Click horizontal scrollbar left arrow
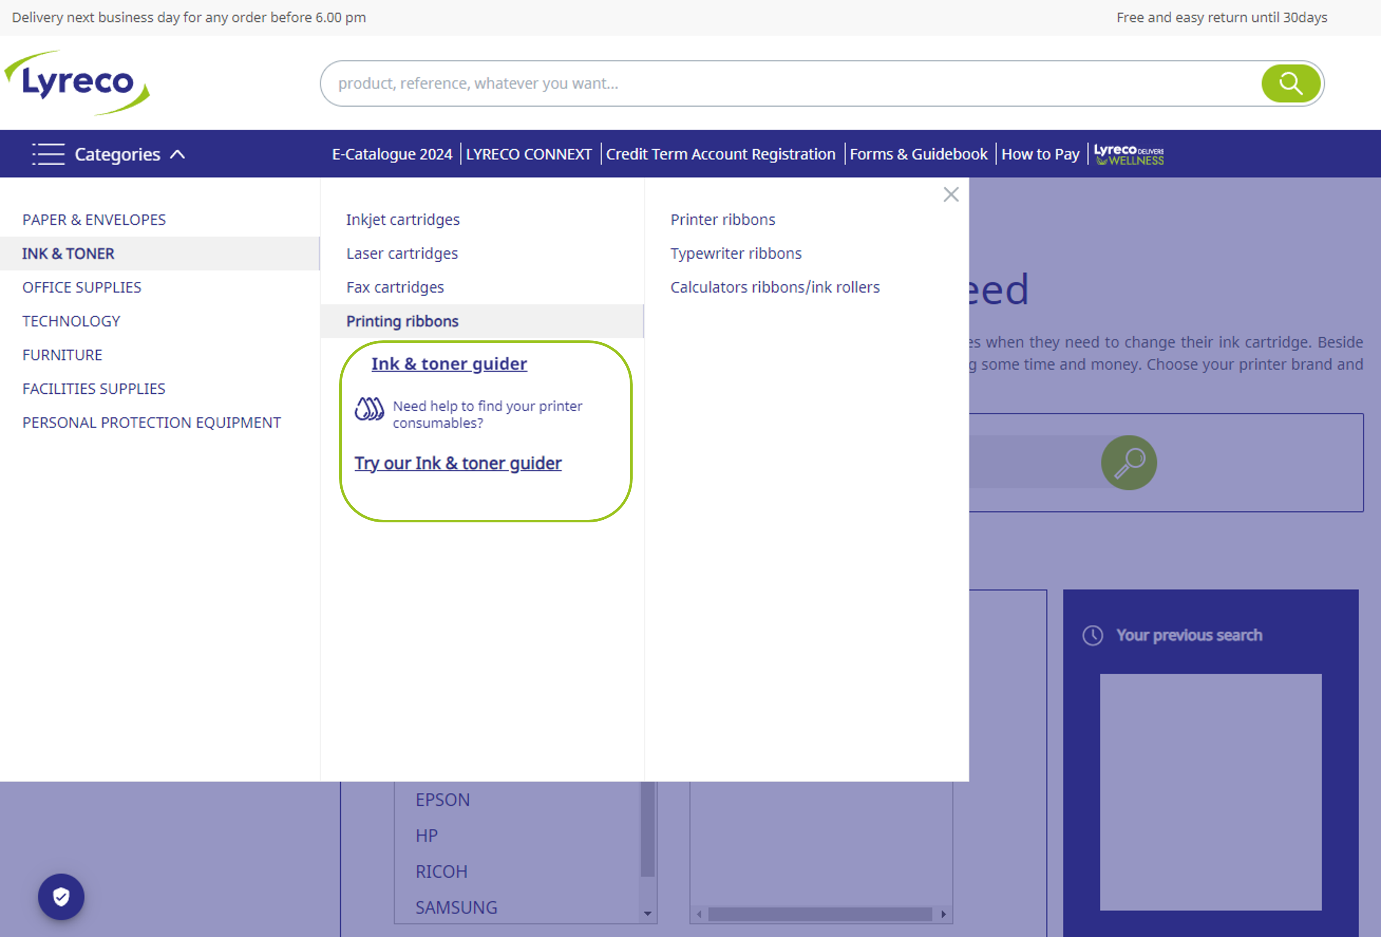Screen dimensions: 1381x937 [x=699, y=914]
